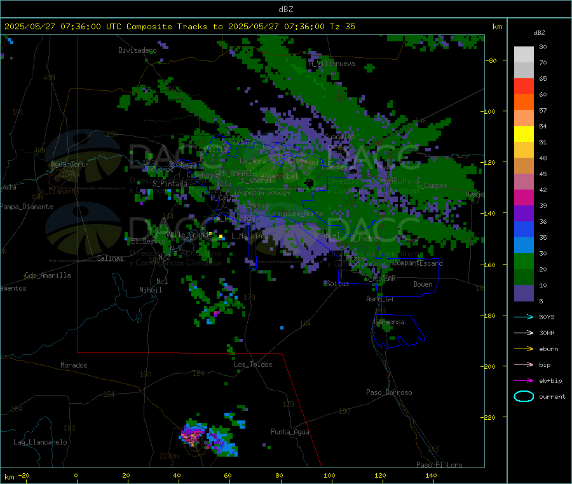Click the Bowen map label
572x484 pixels.
pos(423,284)
